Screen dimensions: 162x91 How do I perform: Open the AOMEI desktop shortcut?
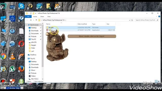point(39,7)
